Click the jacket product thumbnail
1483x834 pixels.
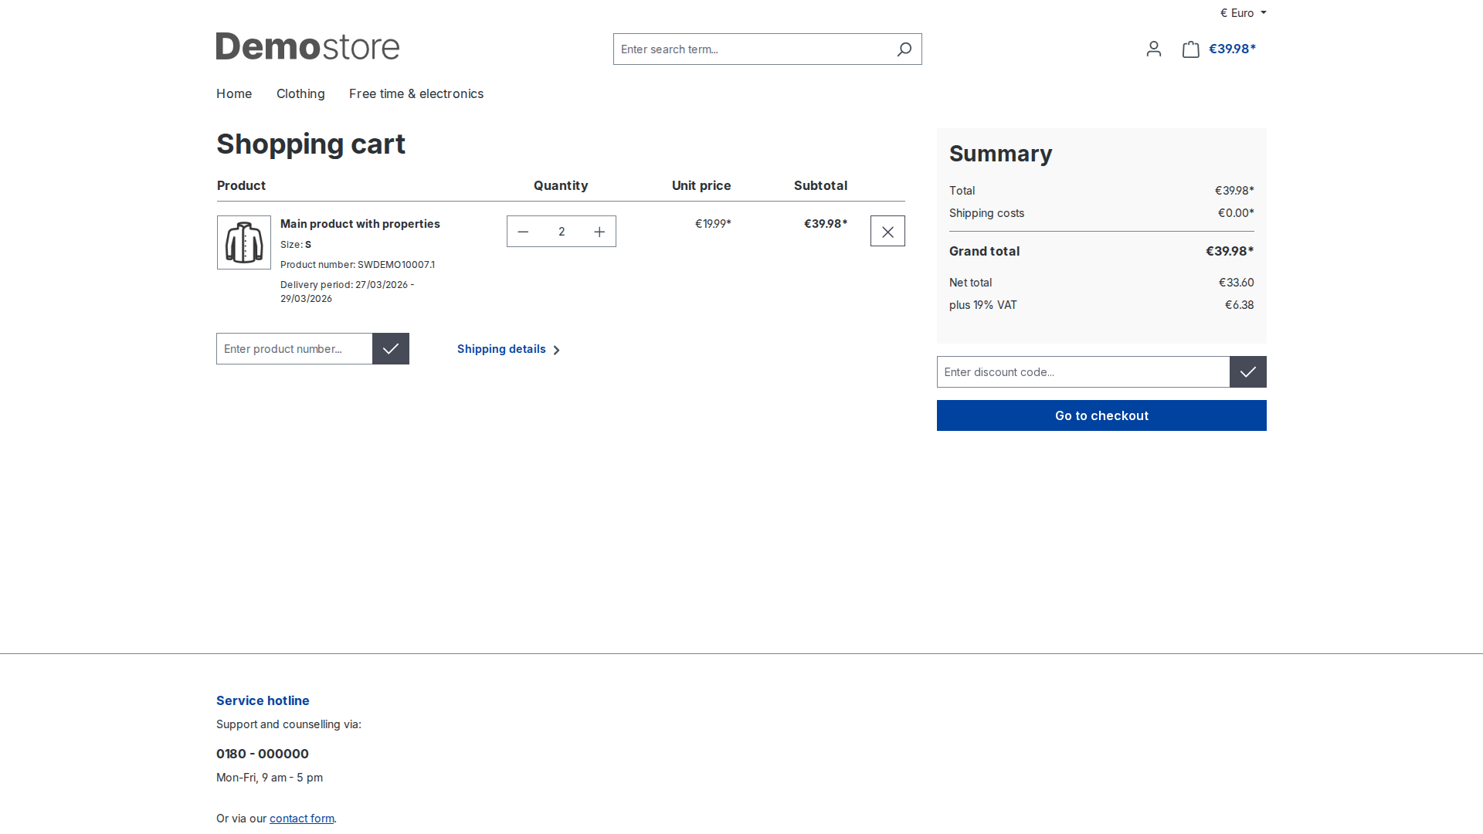[x=244, y=242]
